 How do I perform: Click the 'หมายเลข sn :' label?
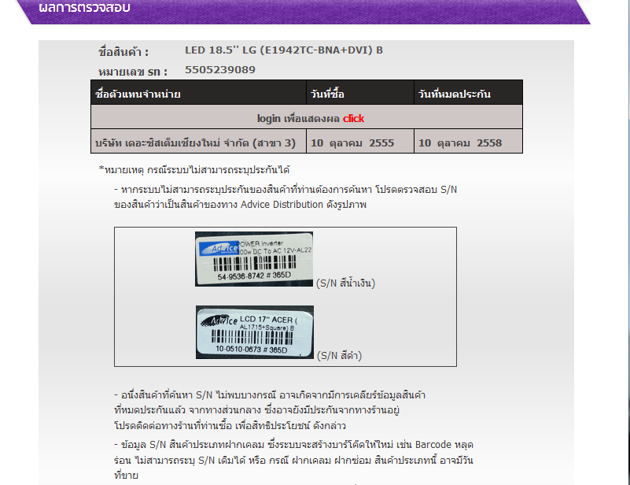tap(133, 72)
